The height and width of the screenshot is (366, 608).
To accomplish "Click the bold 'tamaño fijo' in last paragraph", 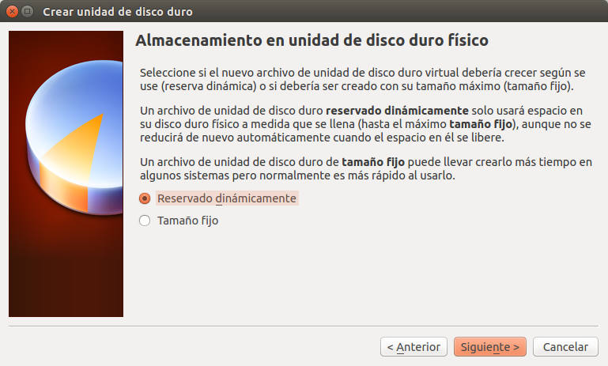I will (x=373, y=162).
